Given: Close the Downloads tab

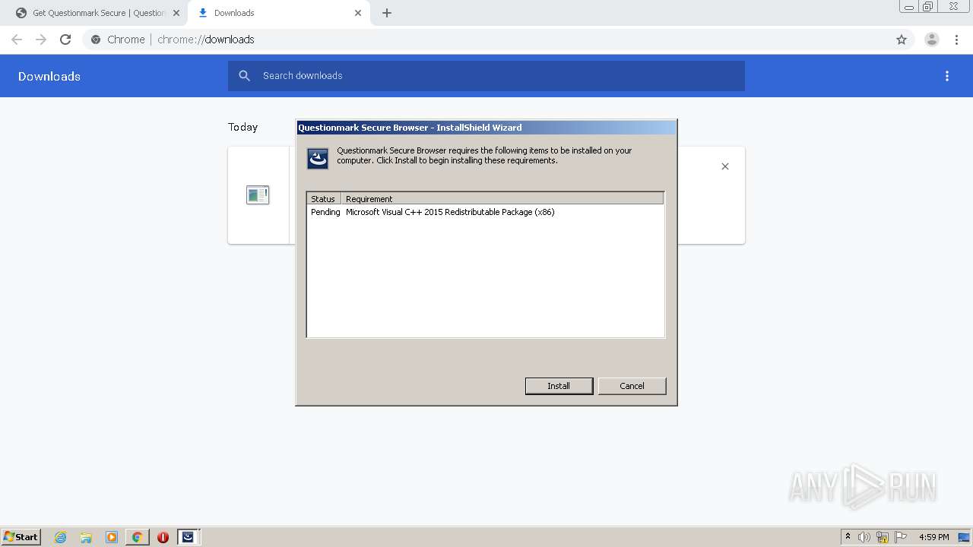Looking at the screenshot, I should point(358,13).
